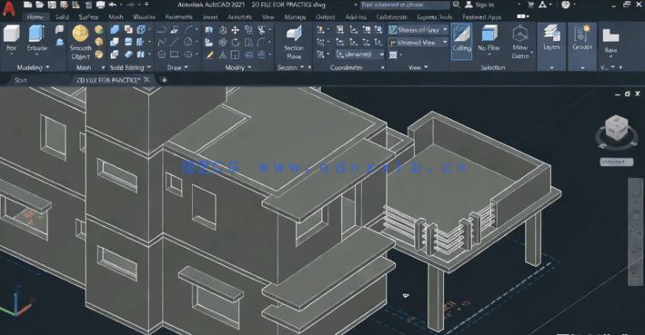Expand the Section panel

[x=290, y=67]
